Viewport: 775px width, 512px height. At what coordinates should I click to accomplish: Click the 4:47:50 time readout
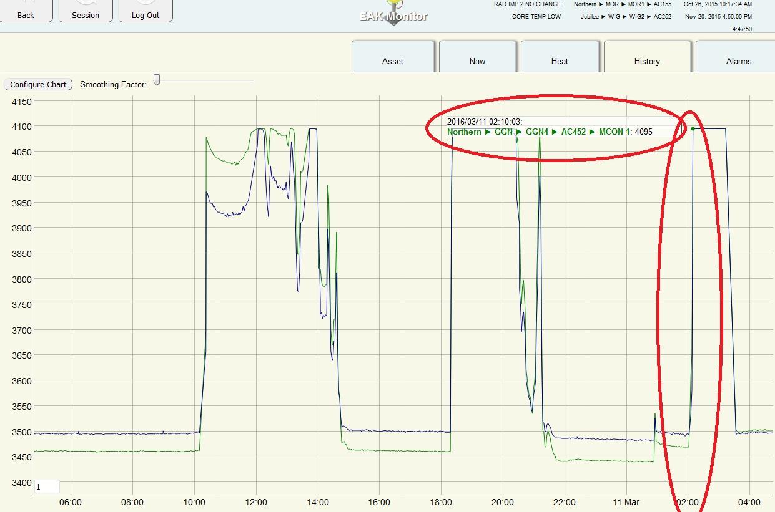(743, 29)
